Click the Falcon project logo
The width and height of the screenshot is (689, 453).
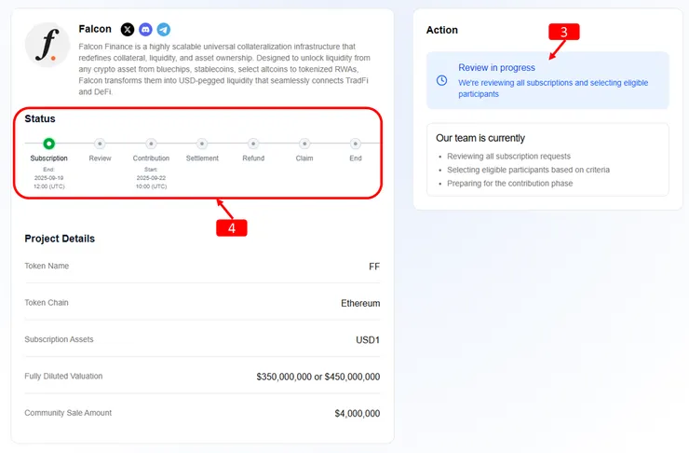click(x=47, y=46)
